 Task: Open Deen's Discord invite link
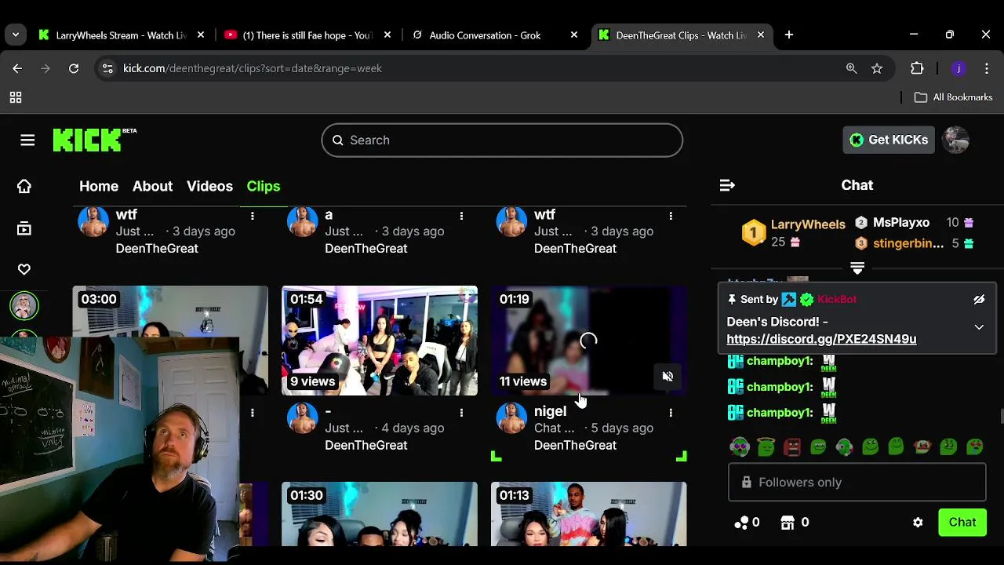821,339
